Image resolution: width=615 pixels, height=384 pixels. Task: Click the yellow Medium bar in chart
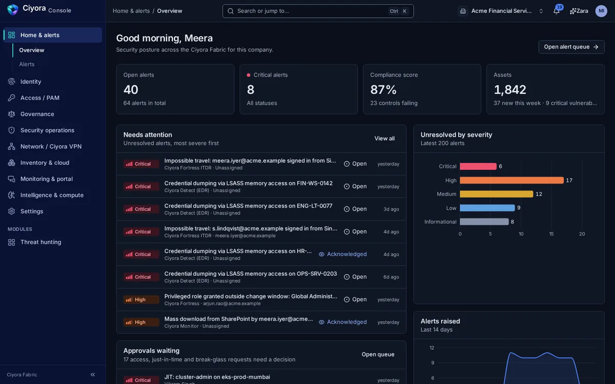click(497, 194)
